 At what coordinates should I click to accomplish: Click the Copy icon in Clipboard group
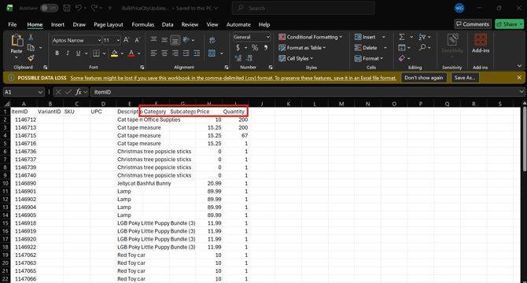pos(31,48)
